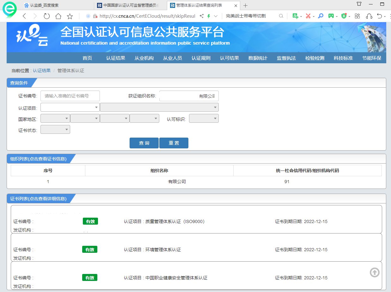Click the 查询 search button
Viewport: 391px width, 292px height.
[144, 143]
